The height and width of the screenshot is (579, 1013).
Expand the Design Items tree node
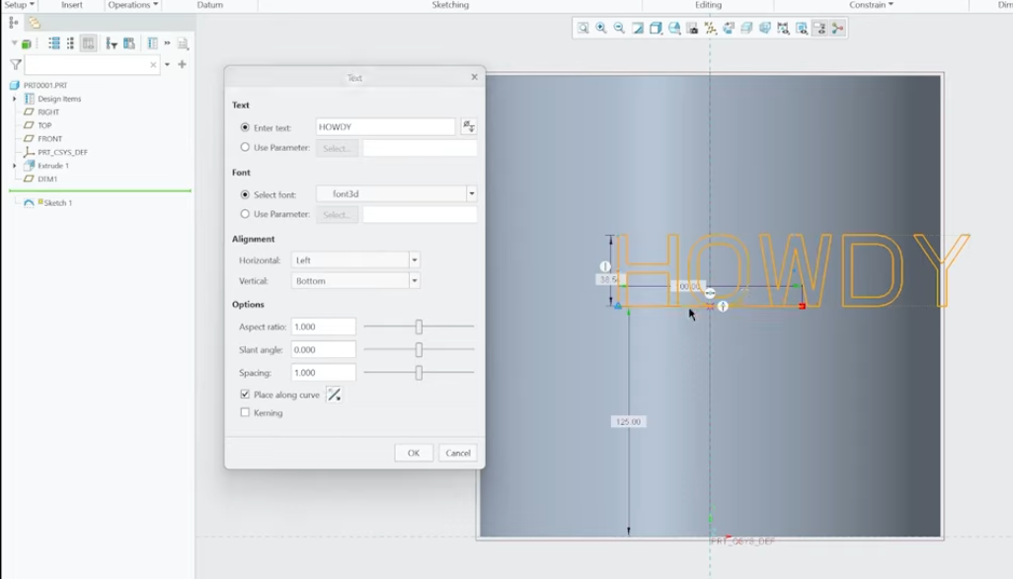(14, 99)
